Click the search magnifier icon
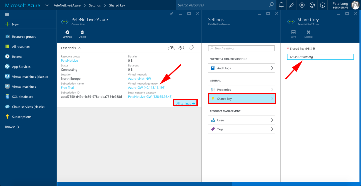This screenshot has height=186, width=361. pyautogui.click(x=271, y=5)
